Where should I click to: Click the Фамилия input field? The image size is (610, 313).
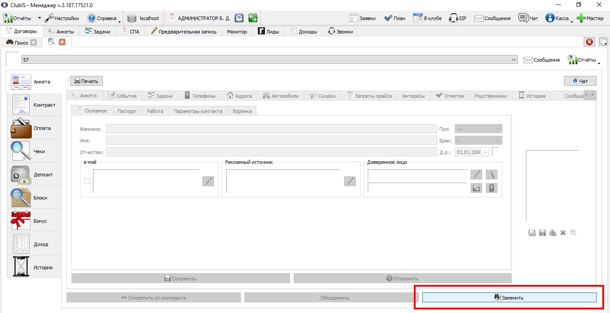pyautogui.click(x=272, y=129)
